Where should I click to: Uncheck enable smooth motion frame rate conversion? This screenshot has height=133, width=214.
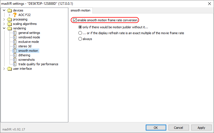pos(75,20)
